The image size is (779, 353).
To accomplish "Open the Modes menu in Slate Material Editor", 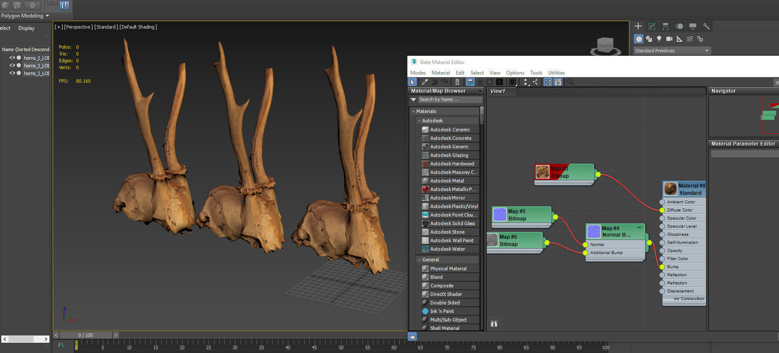I will click(418, 73).
